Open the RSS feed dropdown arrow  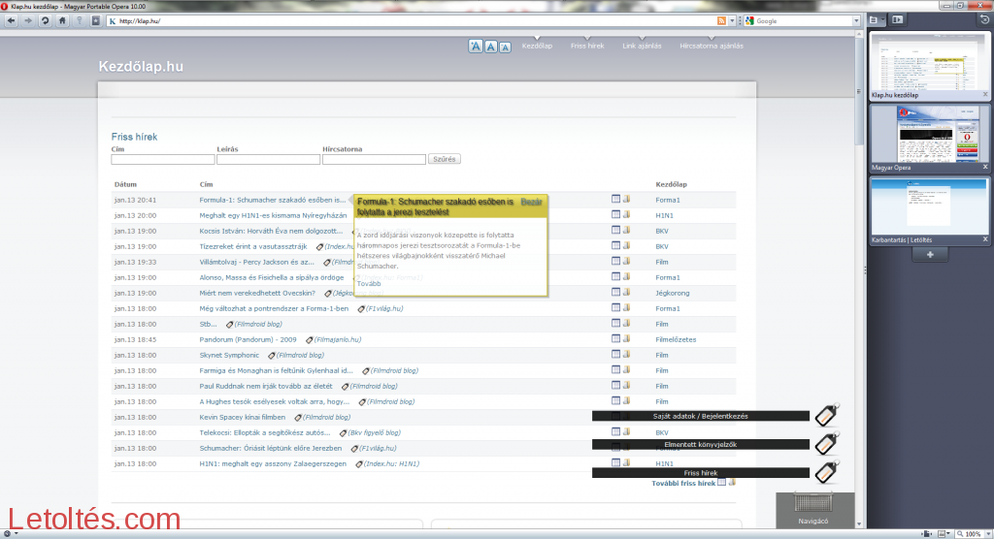[x=732, y=21]
